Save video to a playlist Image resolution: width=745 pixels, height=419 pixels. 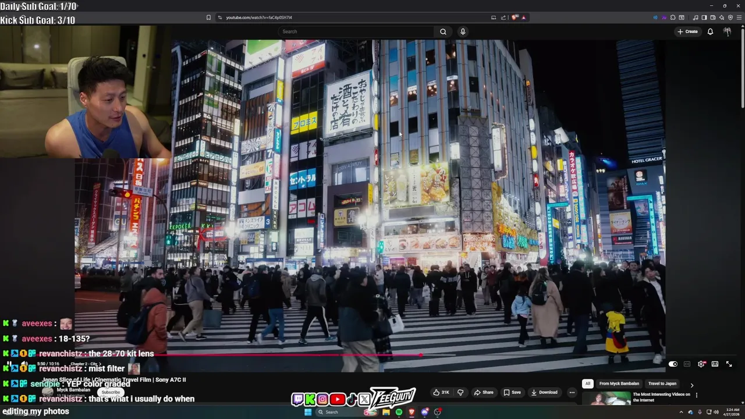[x=512, y=392]
